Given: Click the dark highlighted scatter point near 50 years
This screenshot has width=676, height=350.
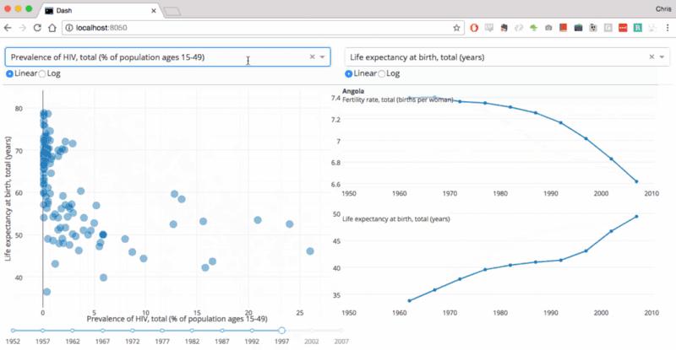Looking at the screenshot, I should click(x=103, y=234).
